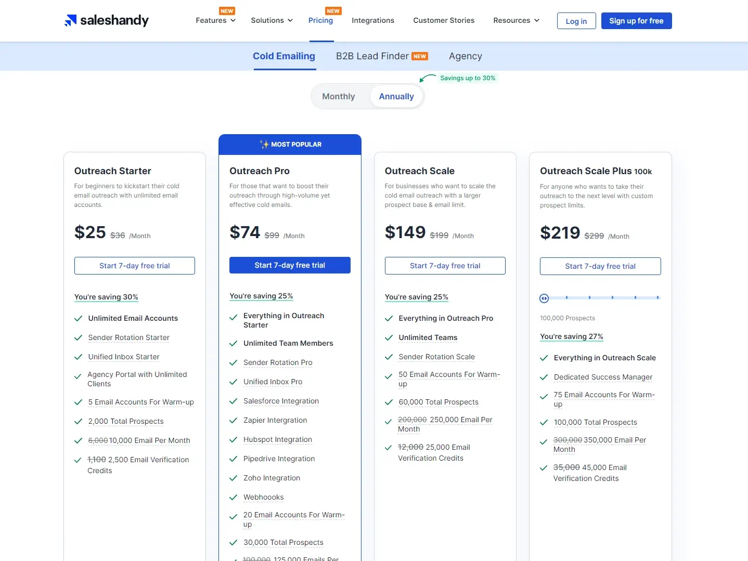The image size is (748, 561).
Task: Click Sender Rotation Scale feature
Action: pyautogui.click(x=436, y=357)
